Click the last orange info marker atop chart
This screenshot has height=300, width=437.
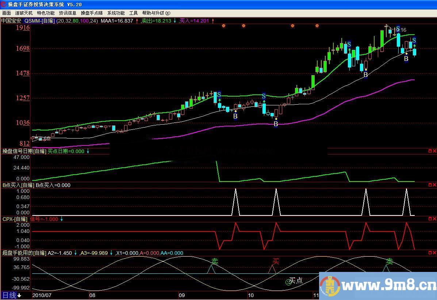pos(317,26)
